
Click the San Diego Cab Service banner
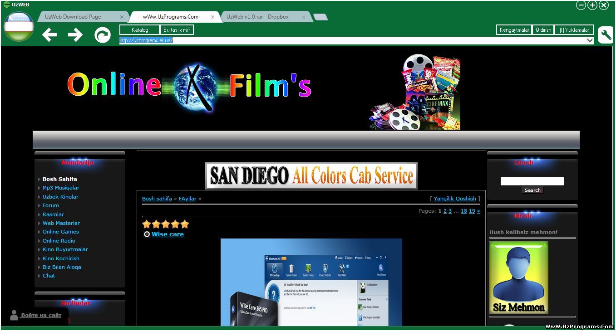pyautogui.click(x=311, y=175)
